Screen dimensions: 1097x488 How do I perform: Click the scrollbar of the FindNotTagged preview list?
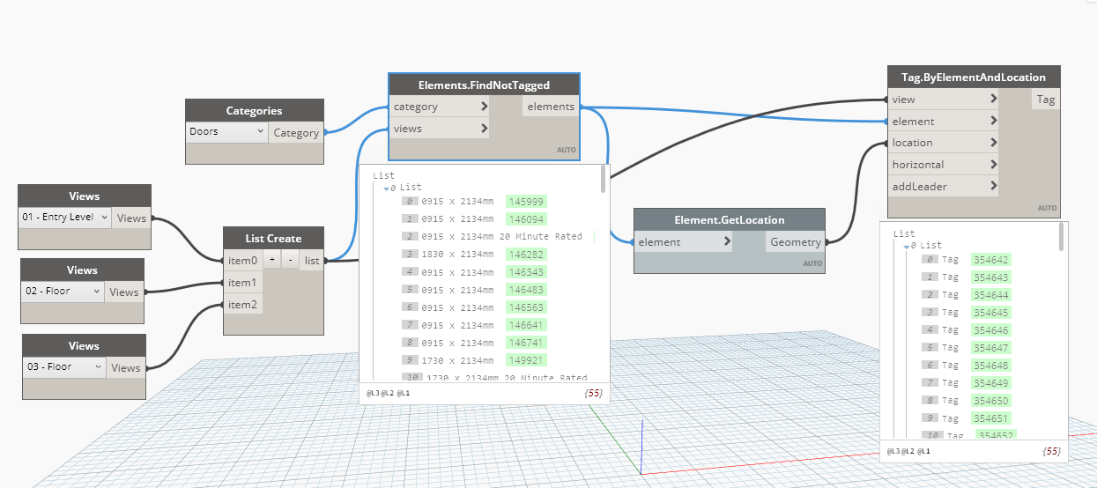(604, 179)
